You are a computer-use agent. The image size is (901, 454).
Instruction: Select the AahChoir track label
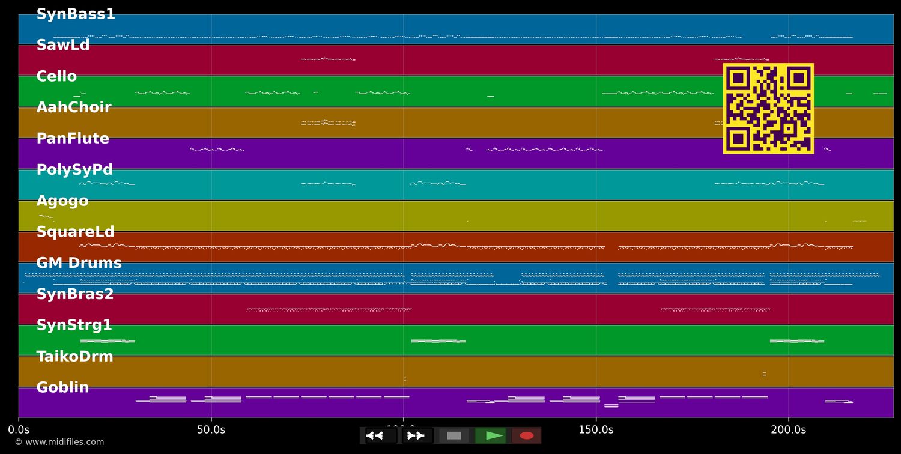pyautogui.click(x=74, y=108)
